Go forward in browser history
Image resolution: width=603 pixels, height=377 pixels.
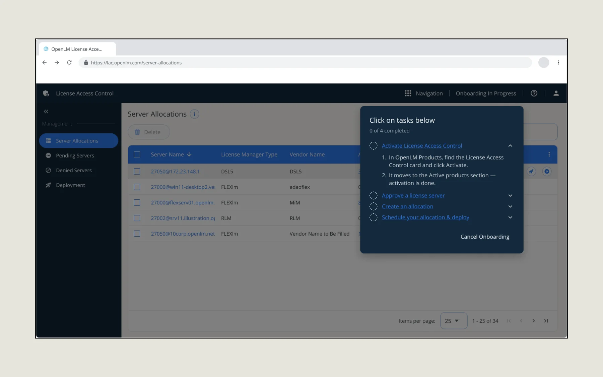(57, 63)
